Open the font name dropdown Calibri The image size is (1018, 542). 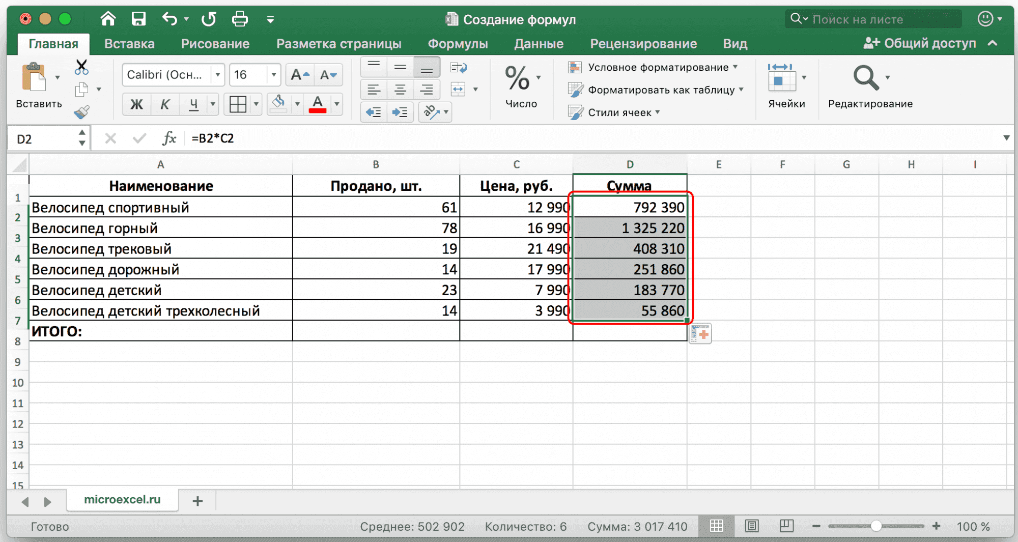217,75
